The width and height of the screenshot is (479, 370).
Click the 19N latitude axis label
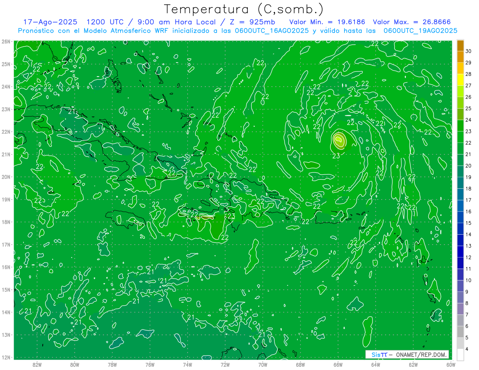[x=6, y=200]
